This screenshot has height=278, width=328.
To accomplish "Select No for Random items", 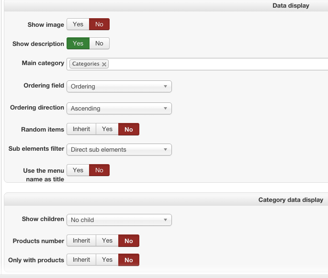I will pos(129,129).
